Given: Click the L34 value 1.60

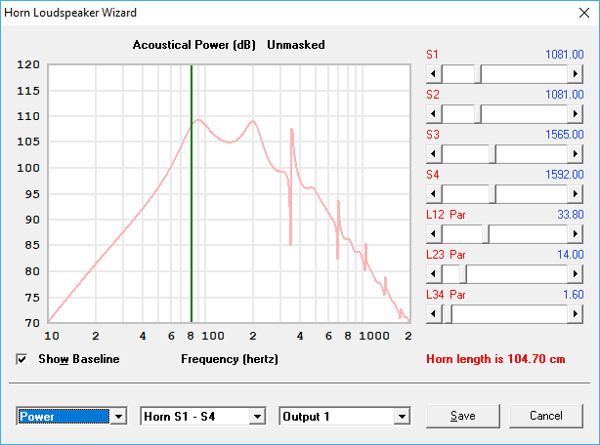Looking at the screenshot, I should (x=574, y=295).
